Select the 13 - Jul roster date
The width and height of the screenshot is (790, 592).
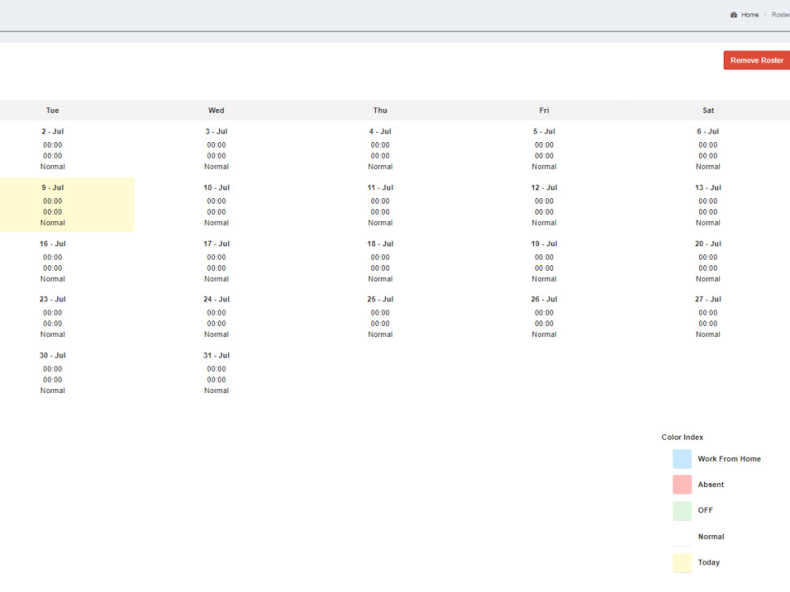click(x=708, y=187)
